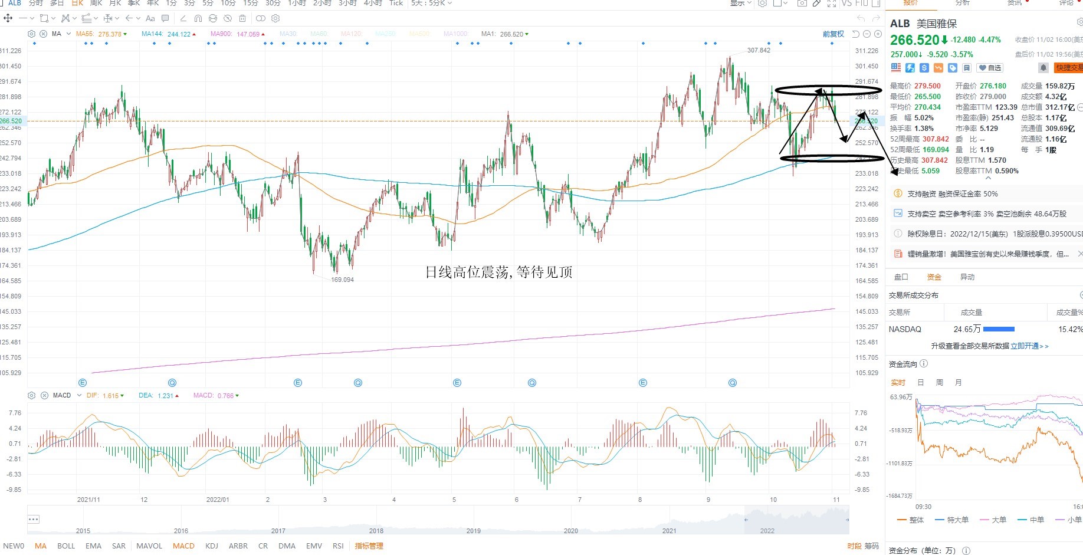This screenshot has height=555, width=1083.
Task: Zoom in chart with plus circle
Action: 878,34
